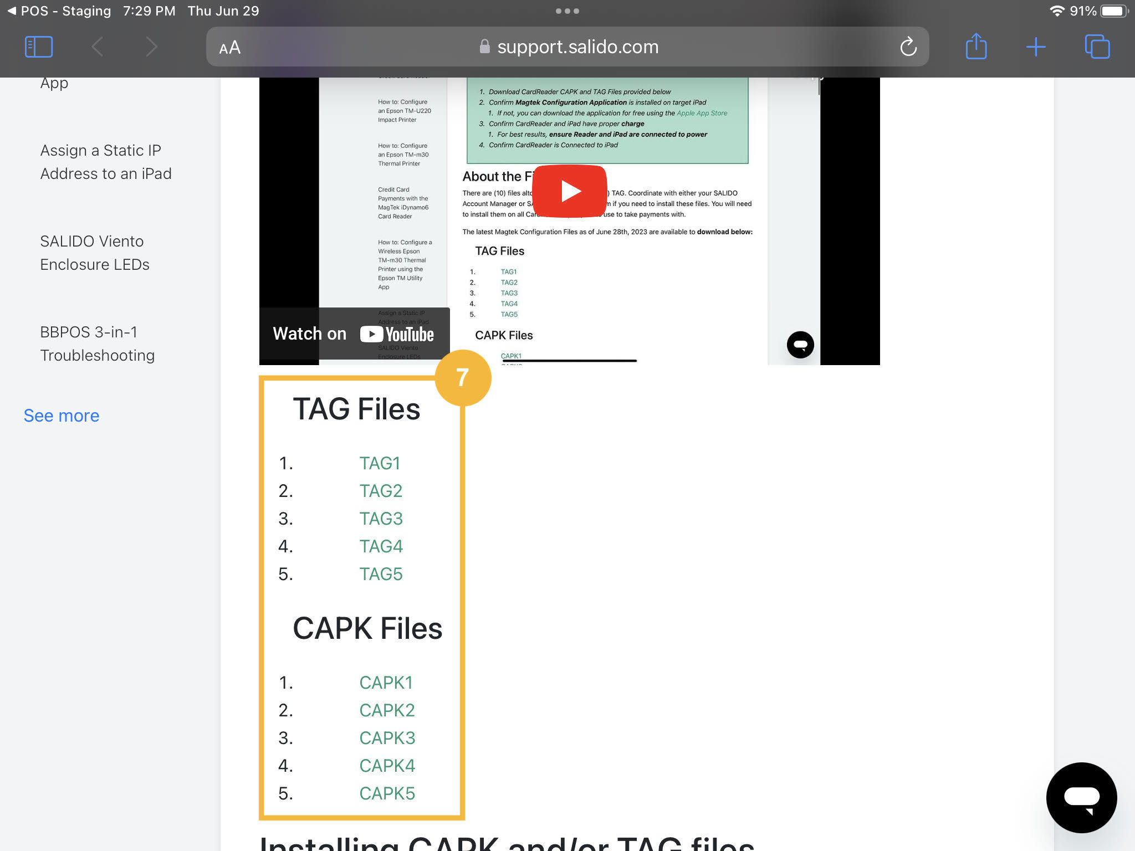This screenshot has width=1135, height=851.
Task: Show all tabs overview icon
Action: [1097, 47]
